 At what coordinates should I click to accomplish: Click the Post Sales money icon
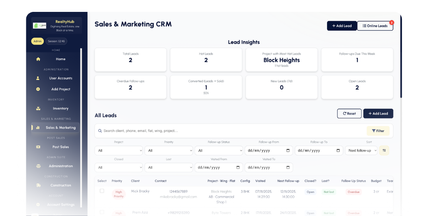[38, 147]
